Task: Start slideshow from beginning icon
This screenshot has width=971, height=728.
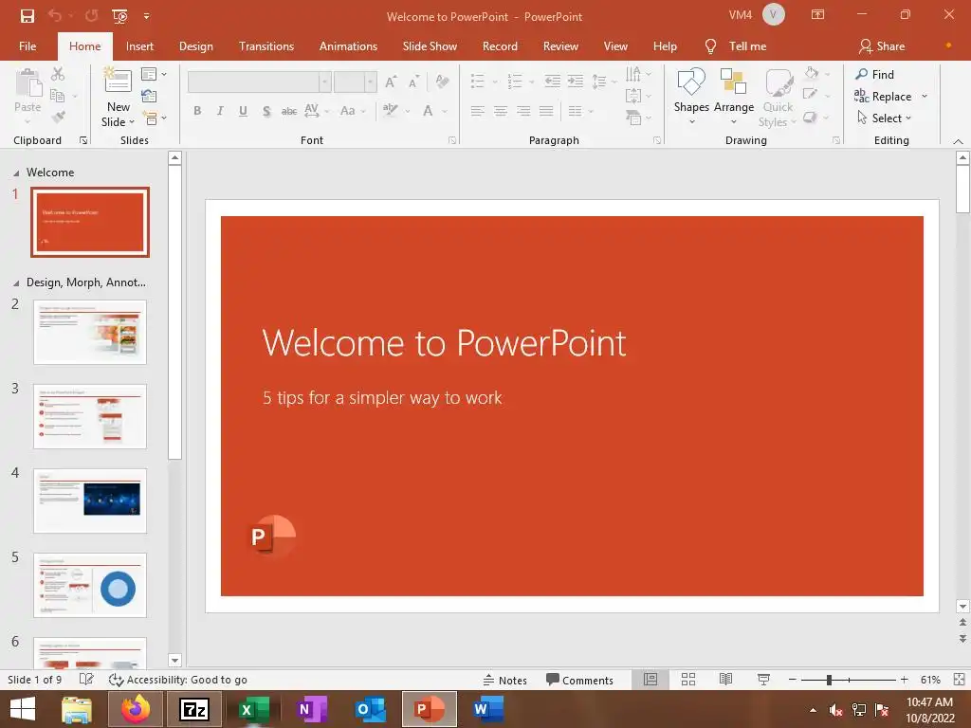Action: point(119,16)
